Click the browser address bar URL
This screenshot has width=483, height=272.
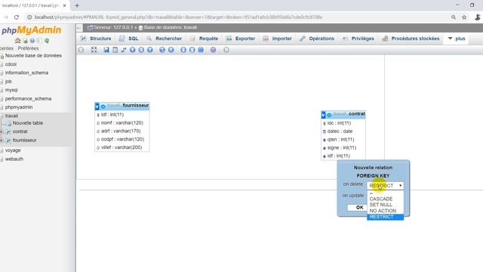[178, 17]
